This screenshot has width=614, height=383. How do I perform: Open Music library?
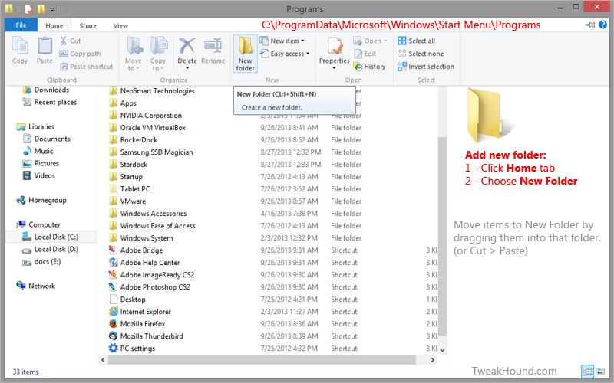point(38,151)
